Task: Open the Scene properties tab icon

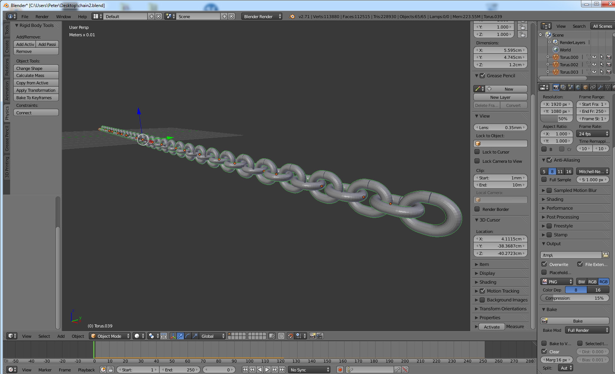Action: [x=571, y=87]
